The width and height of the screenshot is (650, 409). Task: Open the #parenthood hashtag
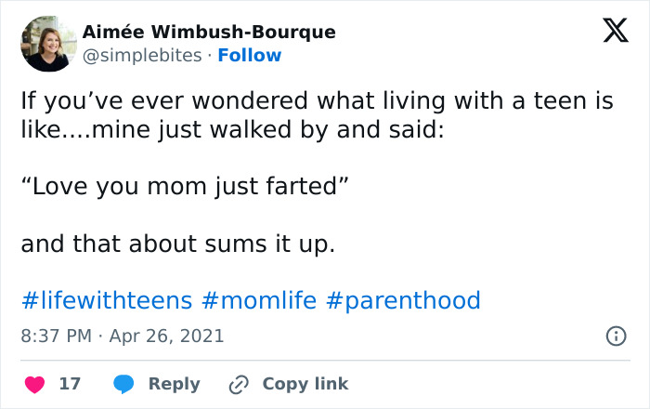coord(405,300)
